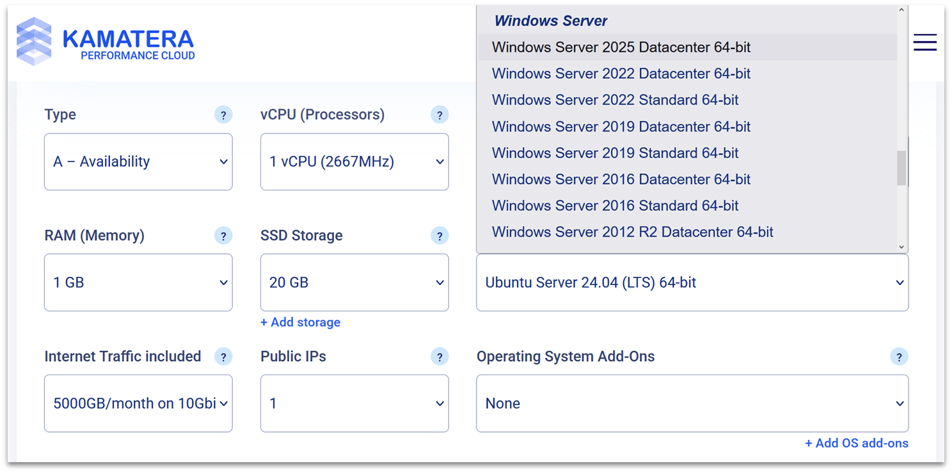This screenshot has width=952, height=473.
Task: Click the Internet Traffic included label
Action: click(x=123, y=357)
